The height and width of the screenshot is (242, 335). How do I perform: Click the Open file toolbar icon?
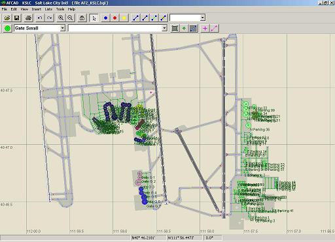point(7,18)
